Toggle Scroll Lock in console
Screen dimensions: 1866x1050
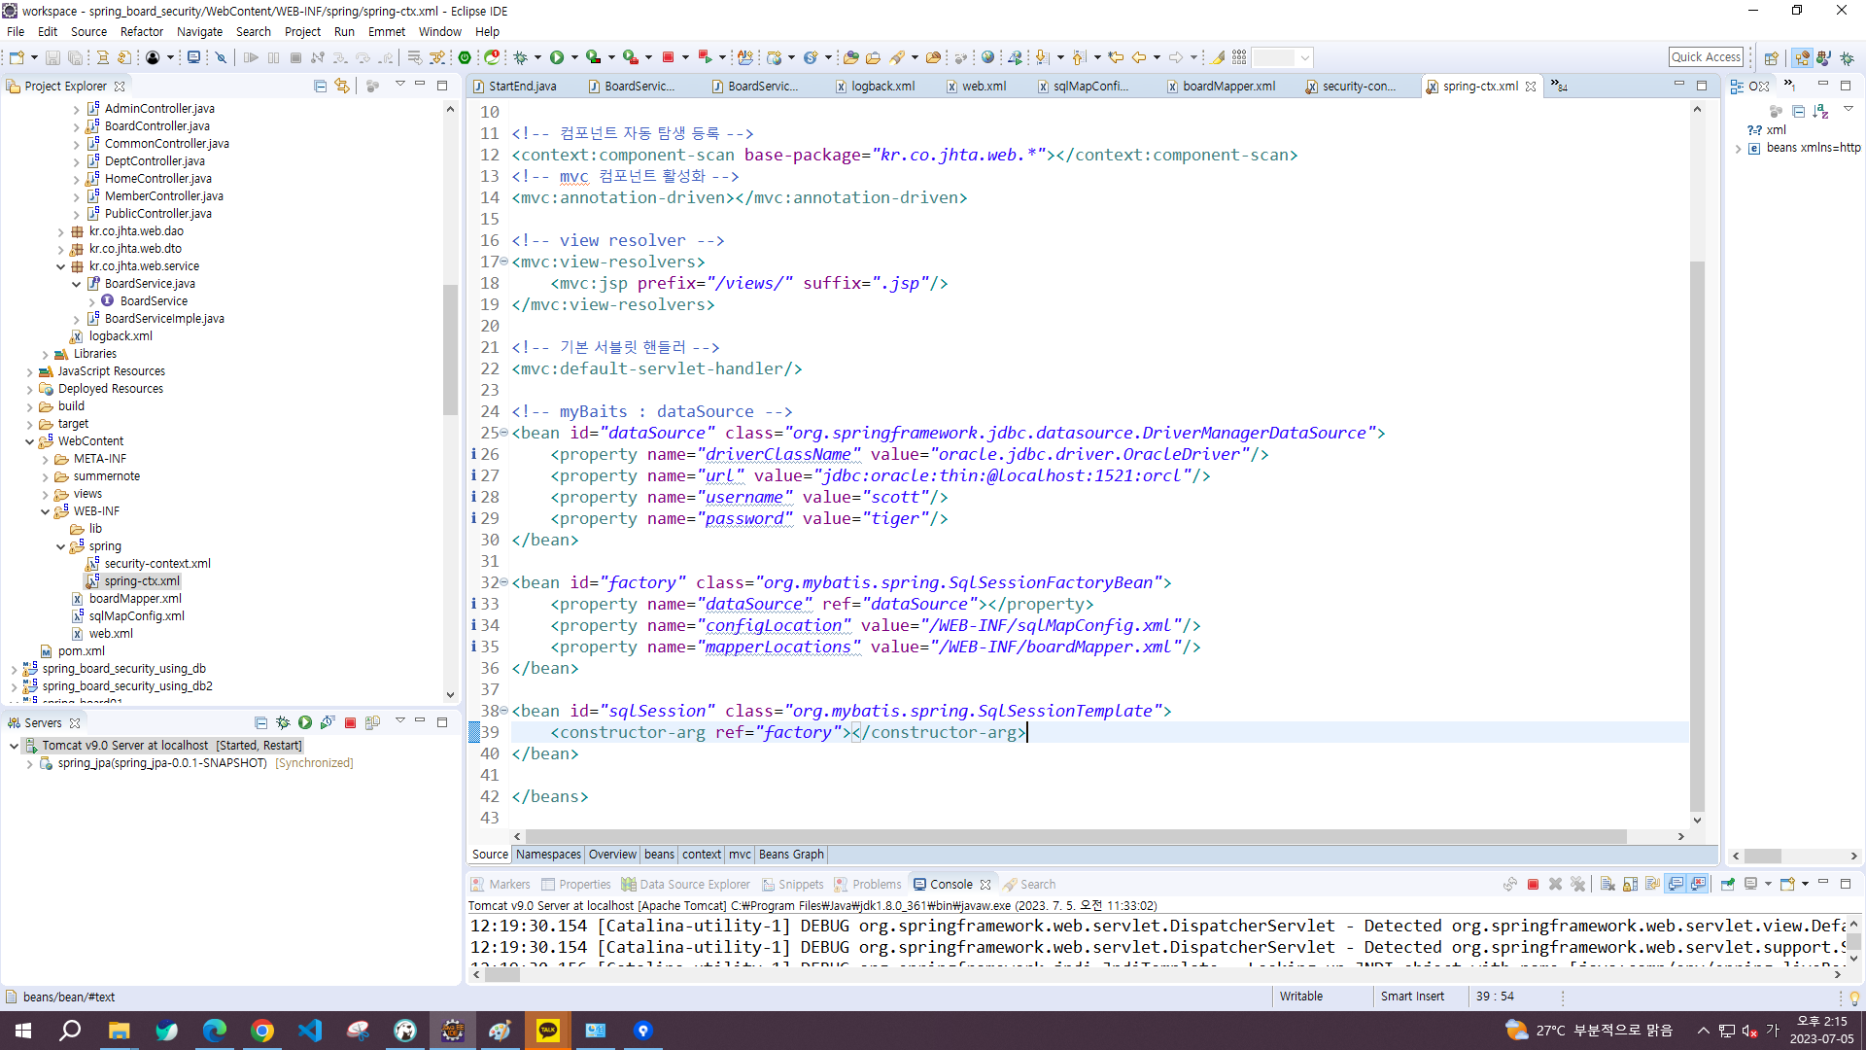[1630, 884]
